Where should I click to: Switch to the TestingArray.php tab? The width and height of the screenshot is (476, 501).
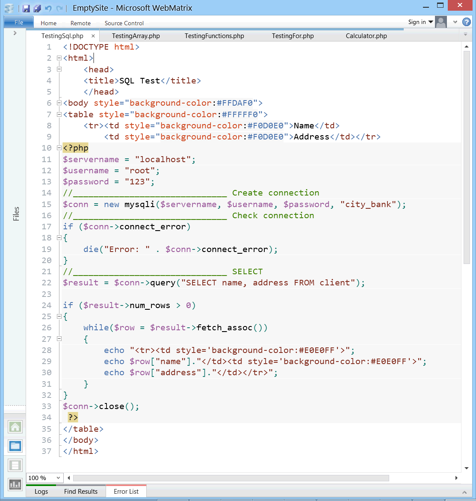pyautogui.click(x=136, y=36)
